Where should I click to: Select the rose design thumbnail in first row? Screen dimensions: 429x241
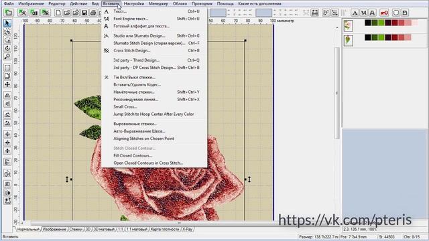349,26
